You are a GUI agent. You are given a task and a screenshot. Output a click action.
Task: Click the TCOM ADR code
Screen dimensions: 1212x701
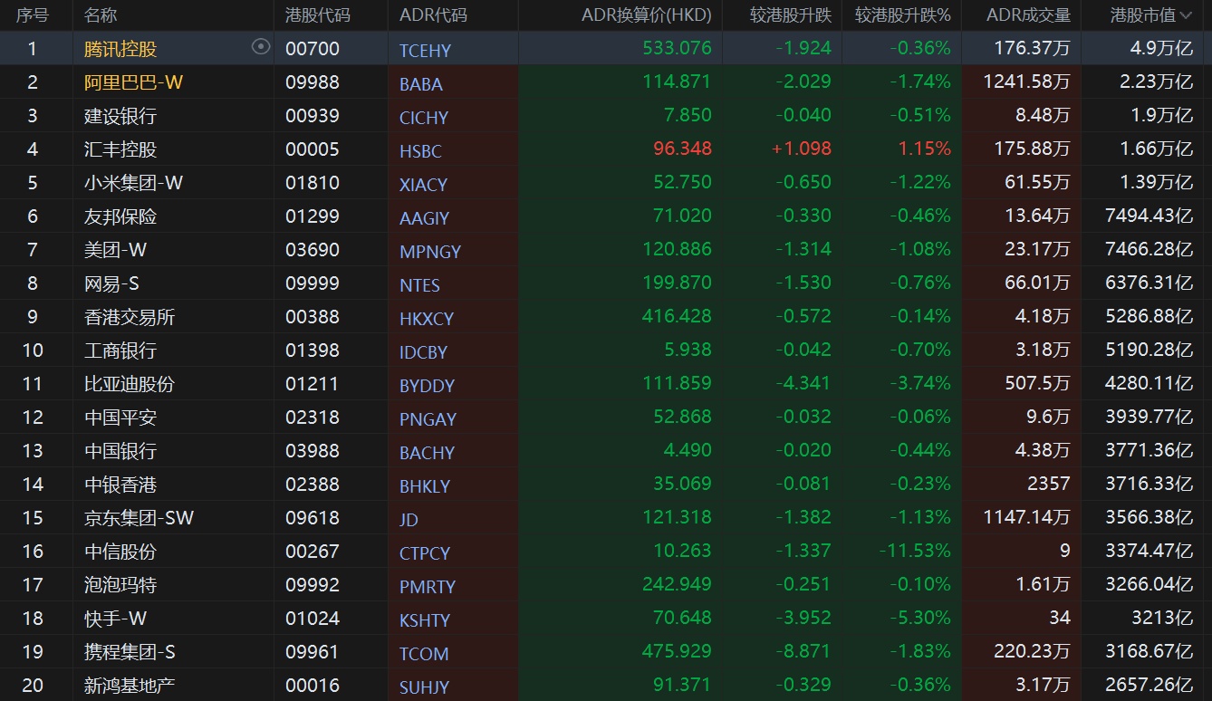click(424, 654)
